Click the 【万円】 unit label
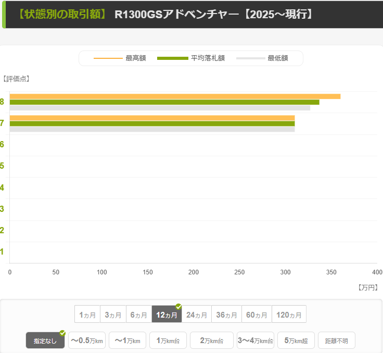This screenshot has height=353, width=383. click(x=368, y=287)
